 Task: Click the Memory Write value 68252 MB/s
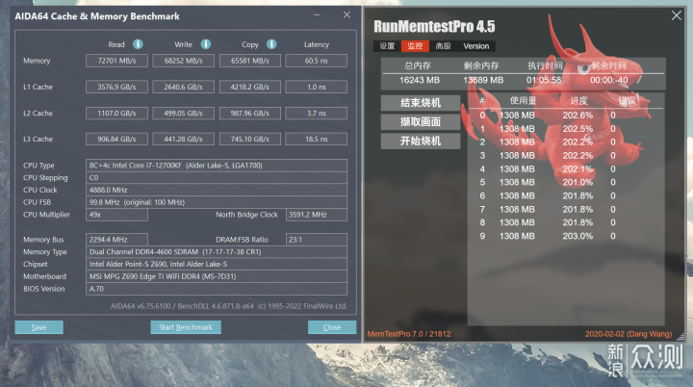[184, 61]
